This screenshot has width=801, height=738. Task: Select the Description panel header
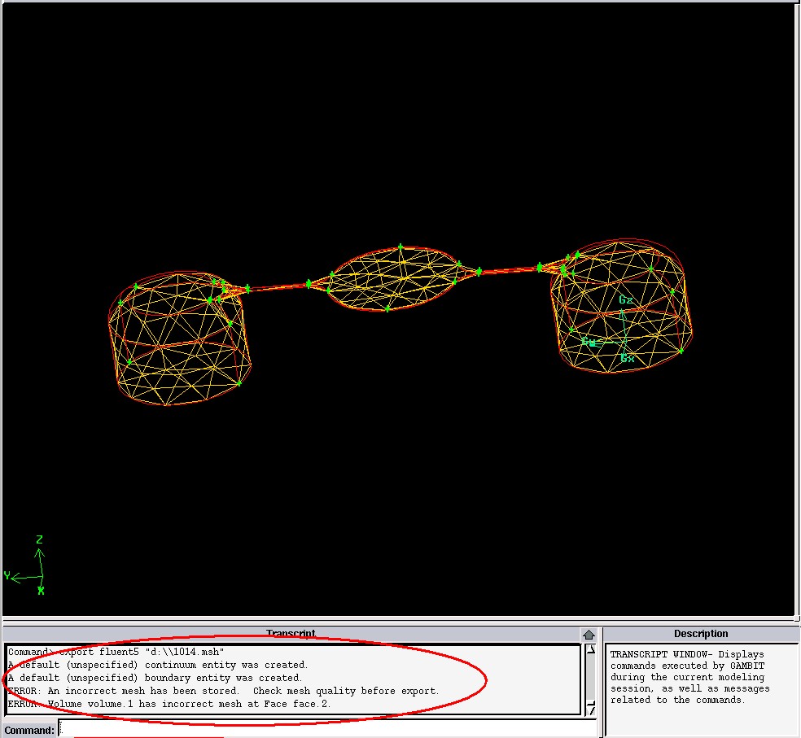click(x=701, y=634)
